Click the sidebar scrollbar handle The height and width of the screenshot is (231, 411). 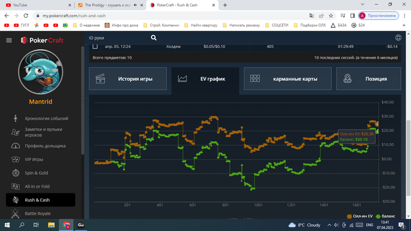[83, 101]
